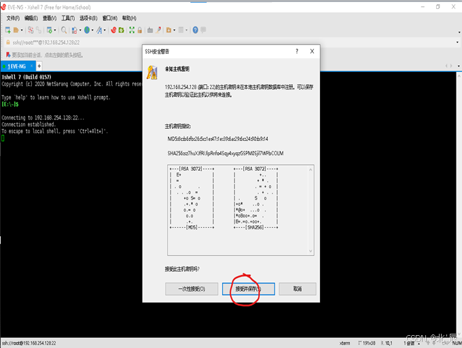Click the fingerprint box scrollbar down arrow

pyautogui.click(x=310, y=251)
